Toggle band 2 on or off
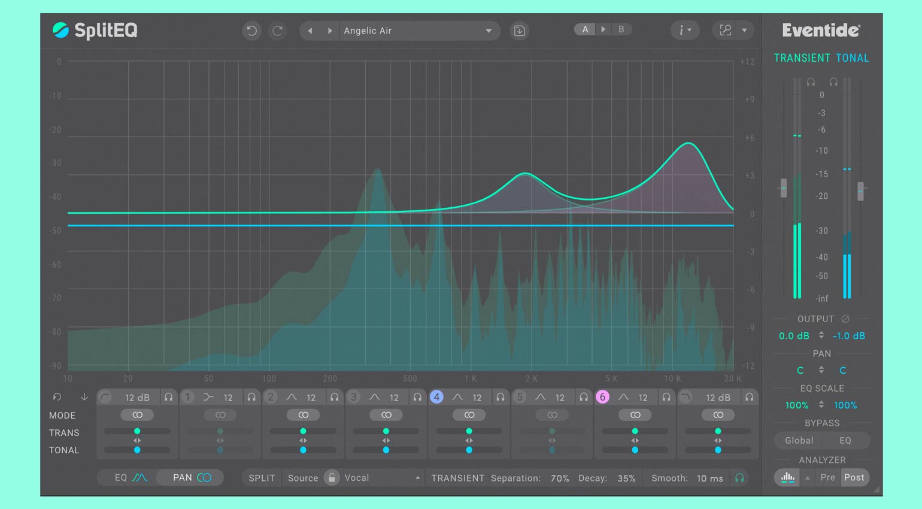 click(x=271, y=397)
